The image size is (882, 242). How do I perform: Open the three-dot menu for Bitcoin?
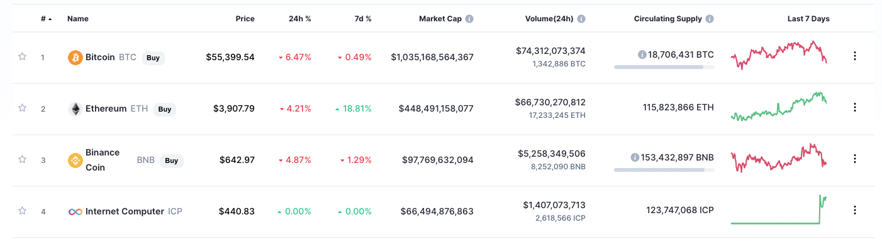(x=854, y=56)
